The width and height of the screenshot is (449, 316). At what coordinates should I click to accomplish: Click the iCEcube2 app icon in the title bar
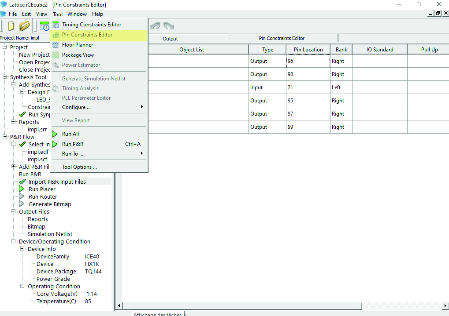pyautogui.click(x=4, y=4)
